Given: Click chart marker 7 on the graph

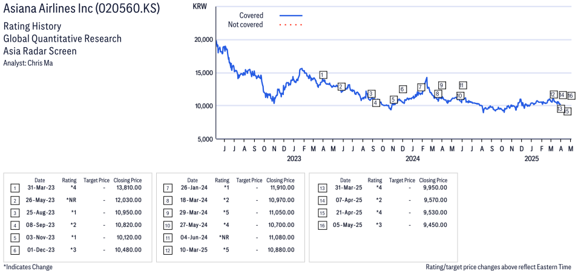Looking at the screenshot, I should point(421,87).
